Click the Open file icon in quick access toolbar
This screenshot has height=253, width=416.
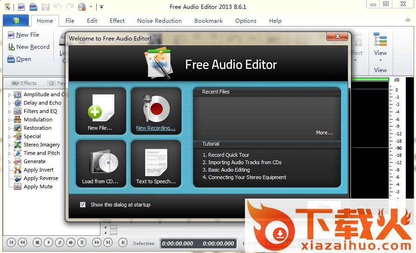33,7
